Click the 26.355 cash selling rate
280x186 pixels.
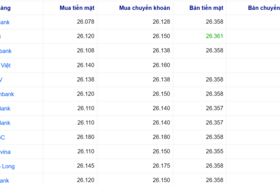point(214,151)
